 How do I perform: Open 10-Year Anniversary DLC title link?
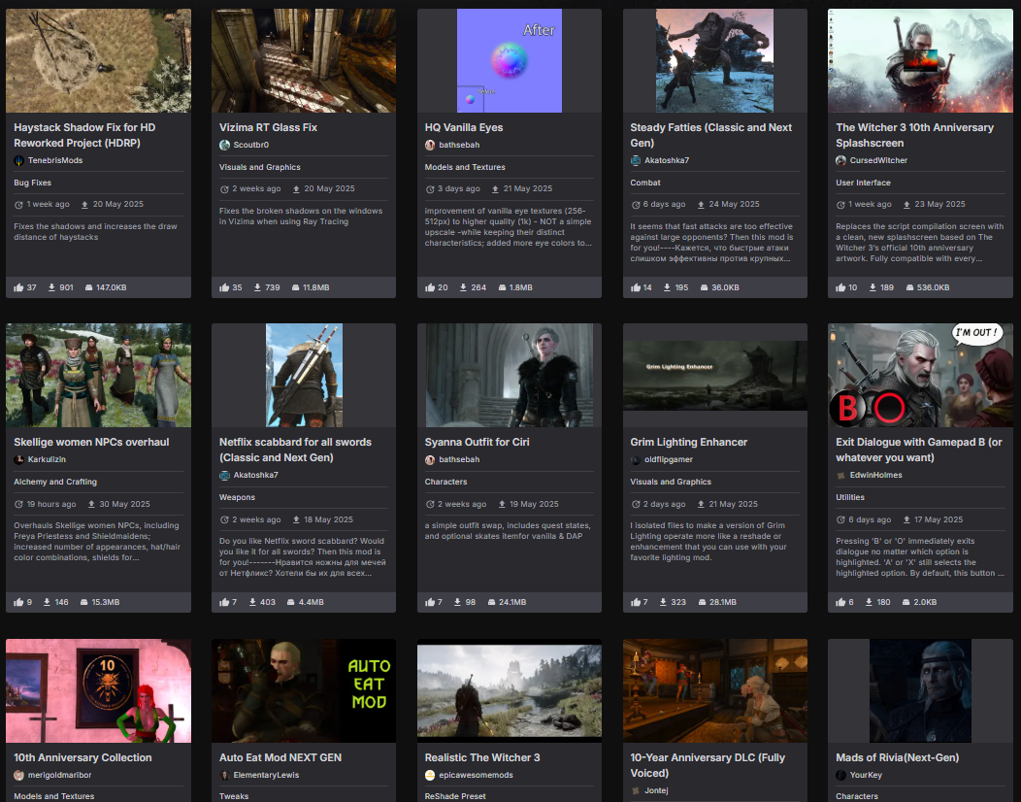pos(708,765)
